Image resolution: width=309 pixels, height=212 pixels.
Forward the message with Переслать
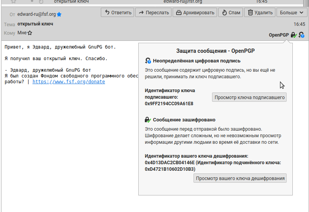[153, 13]
